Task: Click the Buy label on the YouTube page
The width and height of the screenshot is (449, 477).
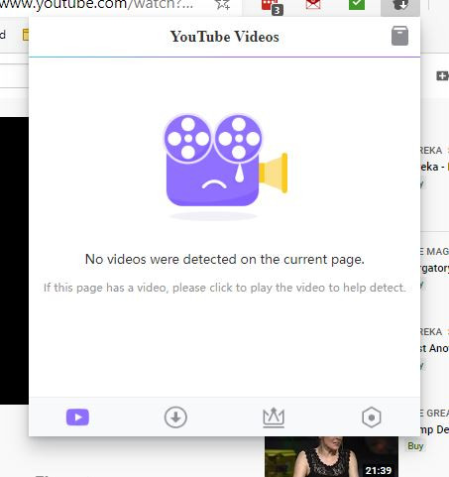Action: [415, 446]
